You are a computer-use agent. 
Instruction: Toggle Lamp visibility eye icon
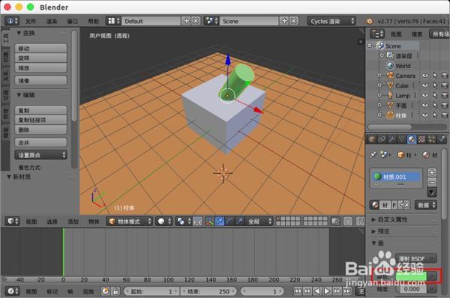(425, 95)
